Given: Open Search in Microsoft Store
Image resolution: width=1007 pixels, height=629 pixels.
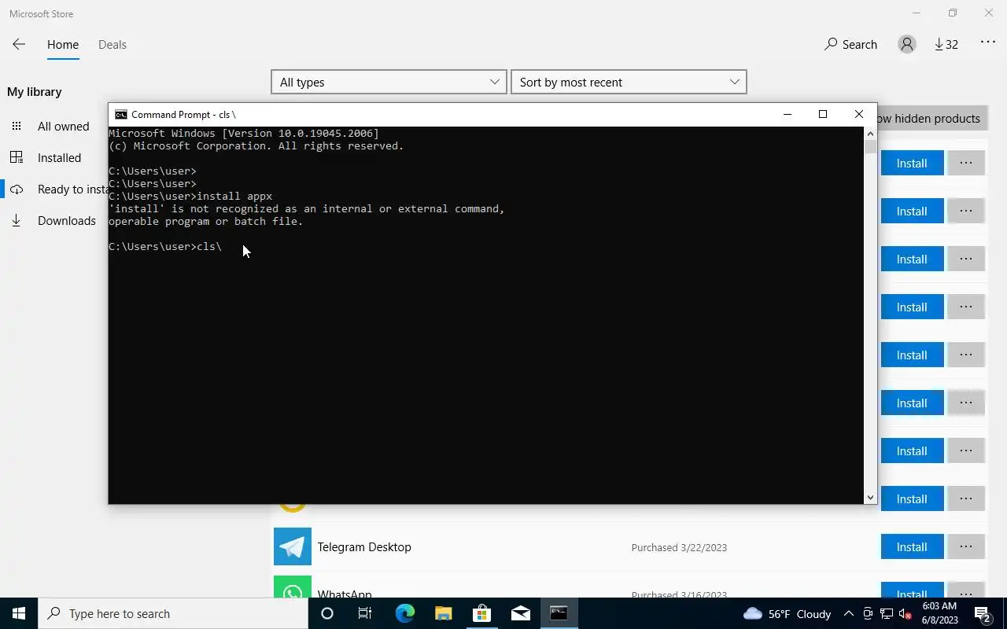Looking at the screenshot, I should coord(850,45).
